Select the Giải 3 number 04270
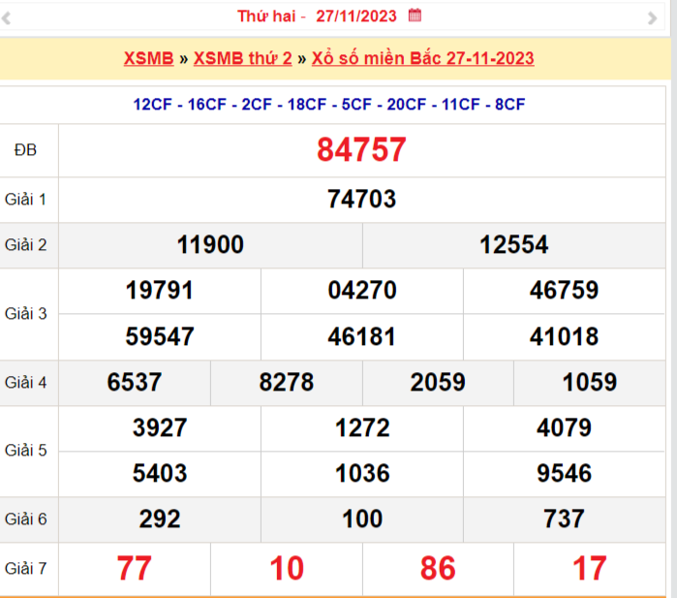The width and height of the screenshot is (677, 598). pyautogui.click(x=361, y=291)
